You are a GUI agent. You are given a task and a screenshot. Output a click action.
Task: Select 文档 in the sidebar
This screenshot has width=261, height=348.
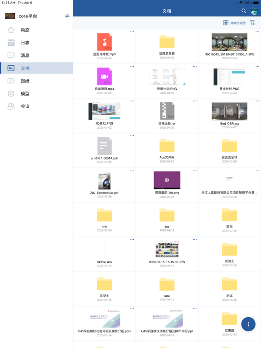pyautogui.click(x=36, y=68)
